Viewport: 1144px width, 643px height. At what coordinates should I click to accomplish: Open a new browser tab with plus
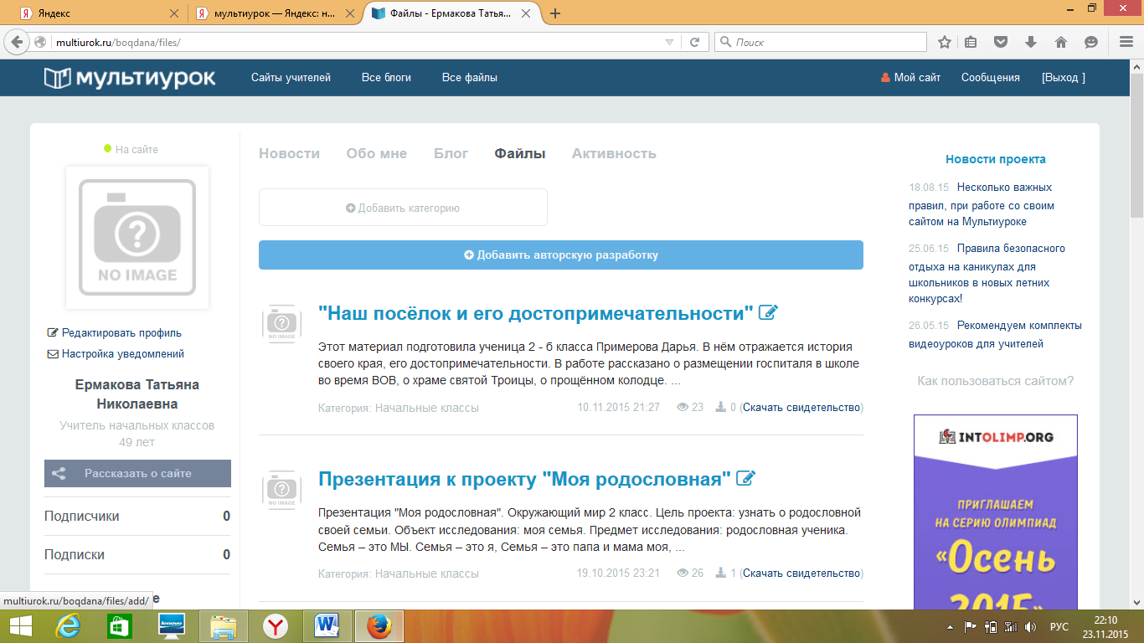click(x=555, y=13)
